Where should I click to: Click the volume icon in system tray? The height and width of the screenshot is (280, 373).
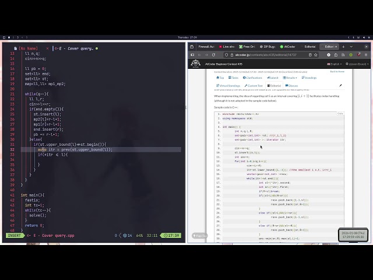click(364, 37)
